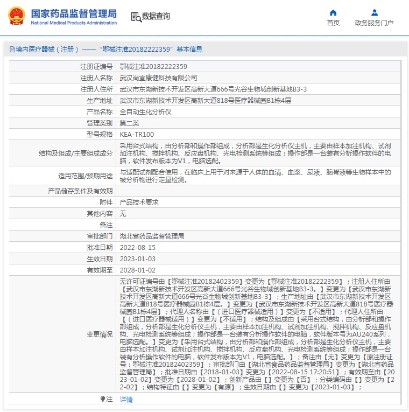Image resolution: width=409 pixels, height=412 pixels.
Task: Click the 审批部门 label
Action: coord(100,236)
